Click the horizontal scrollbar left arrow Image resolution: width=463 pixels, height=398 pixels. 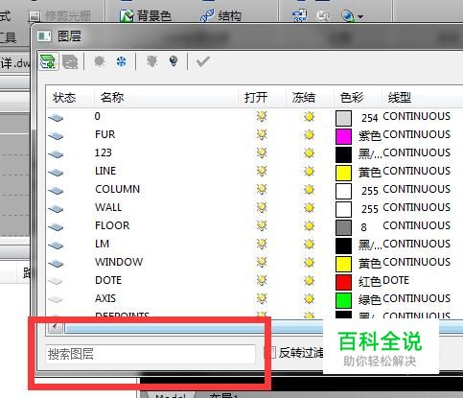tap(56, 327)
